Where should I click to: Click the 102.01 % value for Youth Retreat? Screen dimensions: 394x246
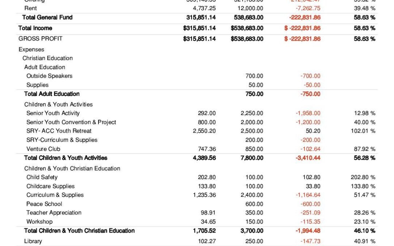363,131
